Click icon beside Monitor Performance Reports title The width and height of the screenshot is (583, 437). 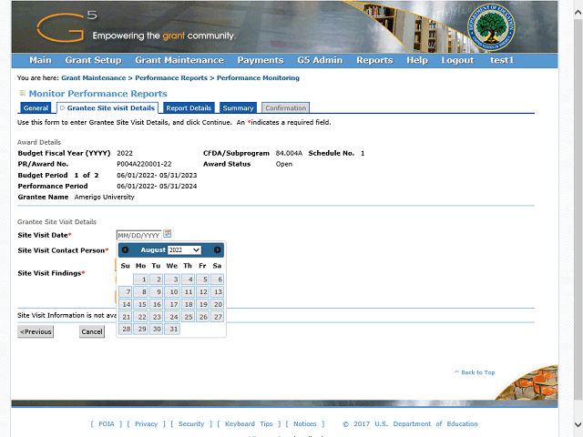(22, 93)
